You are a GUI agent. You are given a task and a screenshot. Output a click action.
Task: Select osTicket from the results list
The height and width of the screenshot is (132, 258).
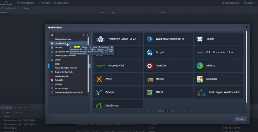(69, 84)
